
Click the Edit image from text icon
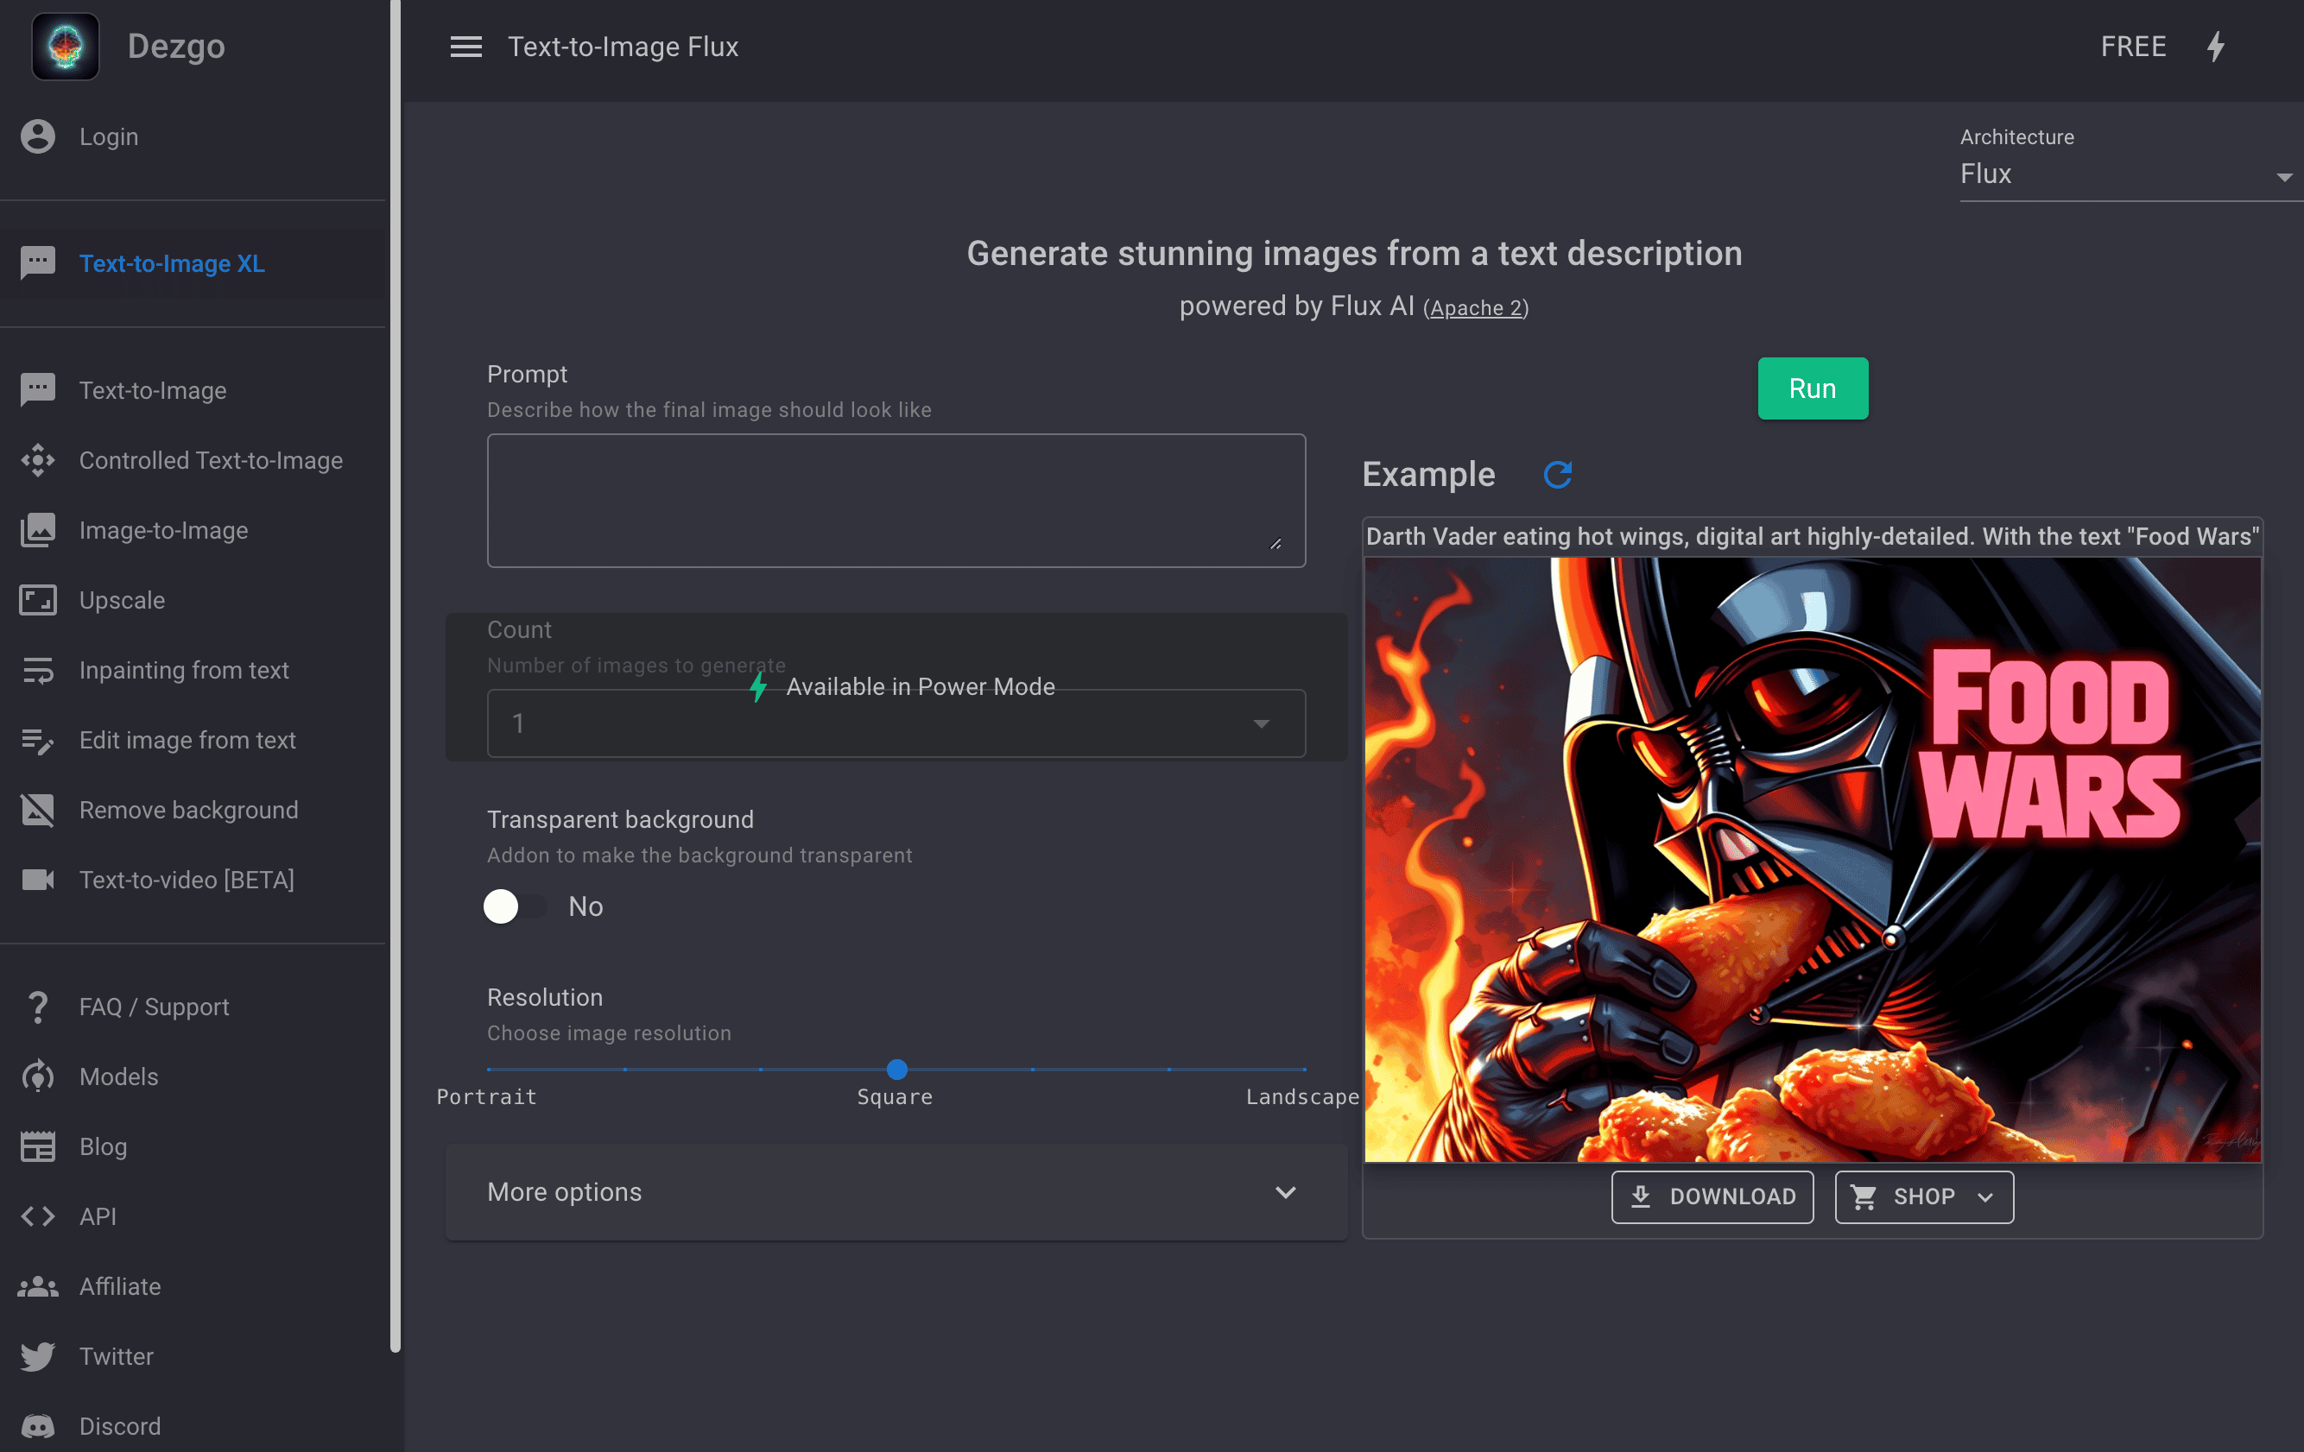click(x=37, y=740)
